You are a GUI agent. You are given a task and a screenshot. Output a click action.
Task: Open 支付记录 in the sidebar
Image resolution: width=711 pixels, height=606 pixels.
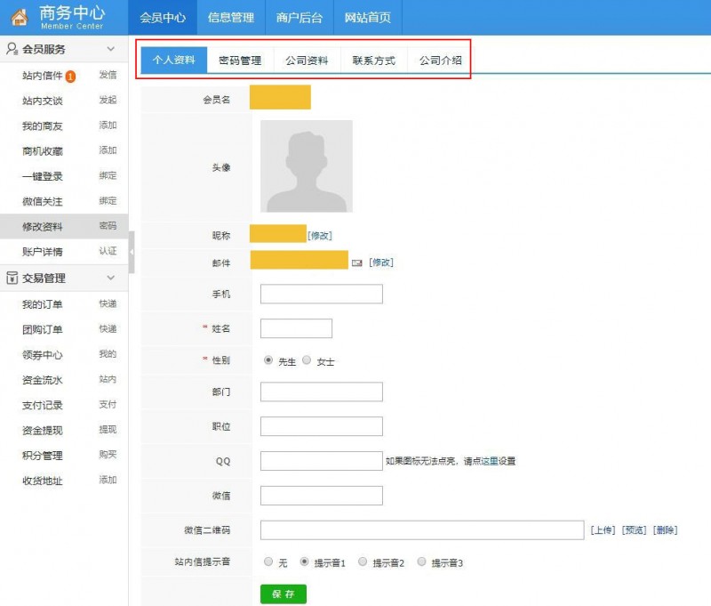(x=42, y=405)
